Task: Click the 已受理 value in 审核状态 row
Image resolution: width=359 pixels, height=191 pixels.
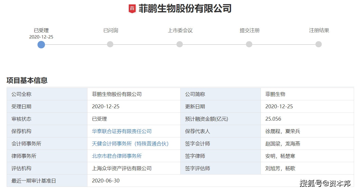Action: tap(99, 119)
